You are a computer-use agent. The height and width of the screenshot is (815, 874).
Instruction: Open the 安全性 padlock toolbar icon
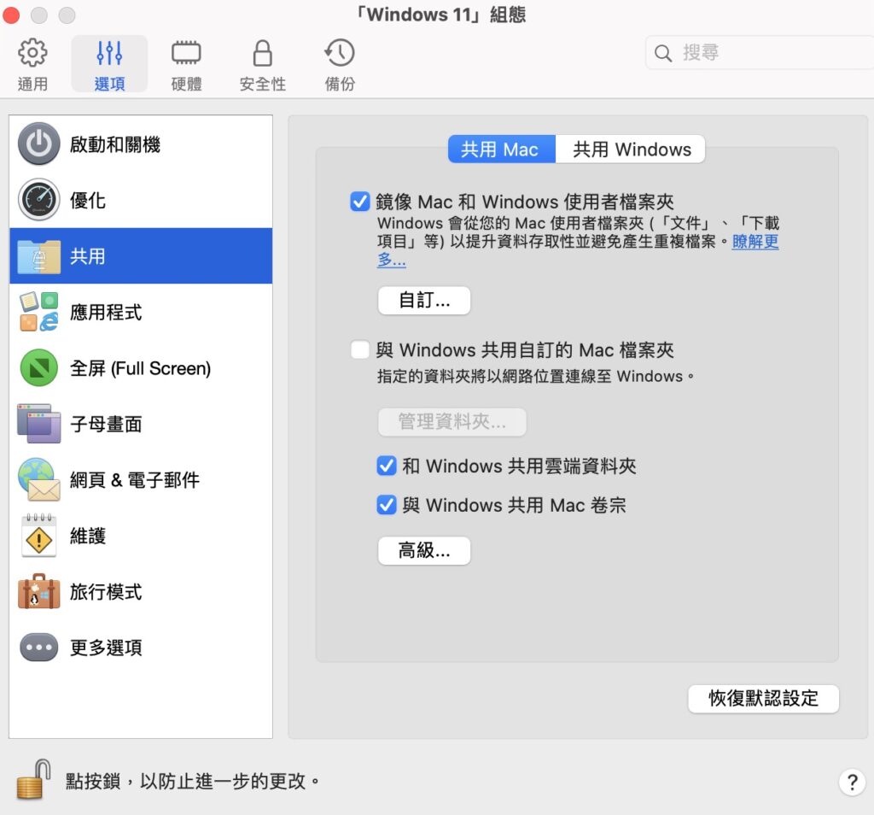[263, 53]
